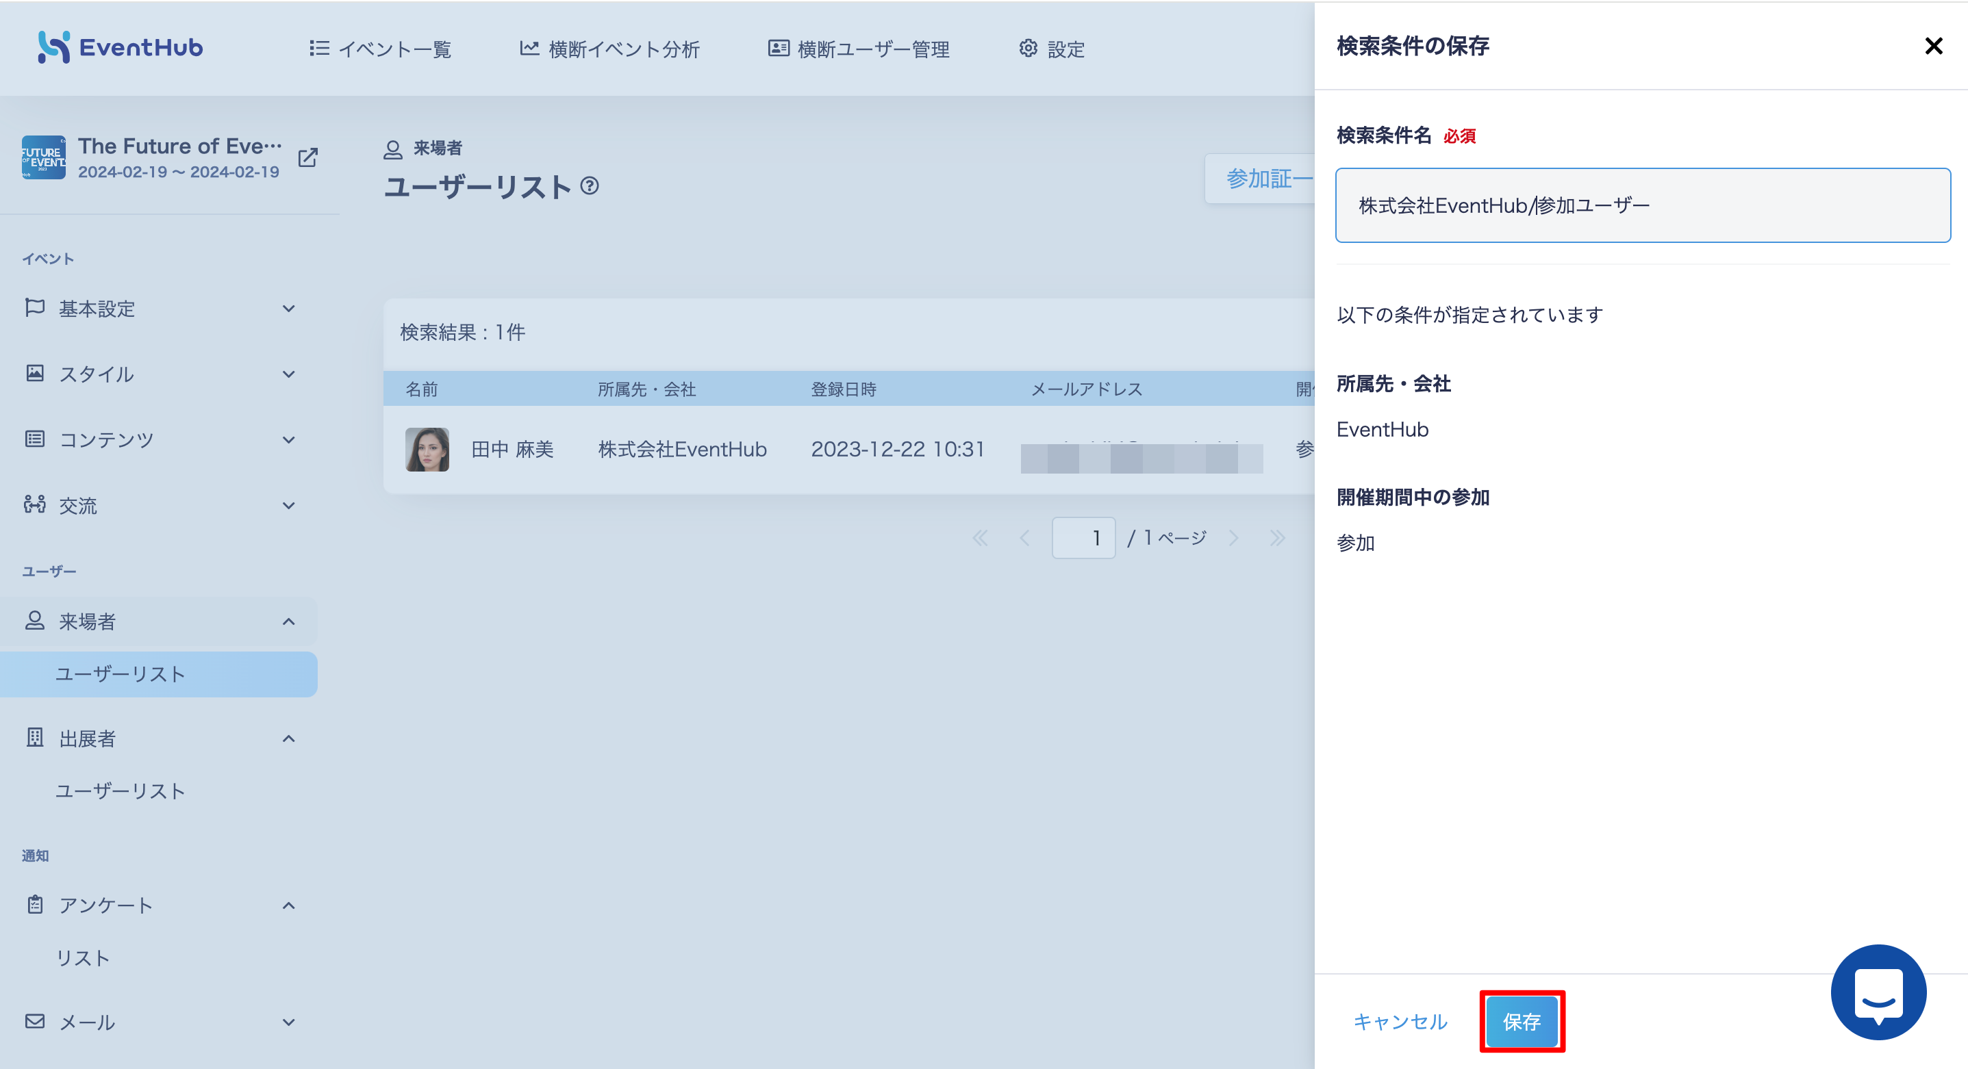
Task: Open the イベント一覧 menu
Action: click(x=379, y=49)
